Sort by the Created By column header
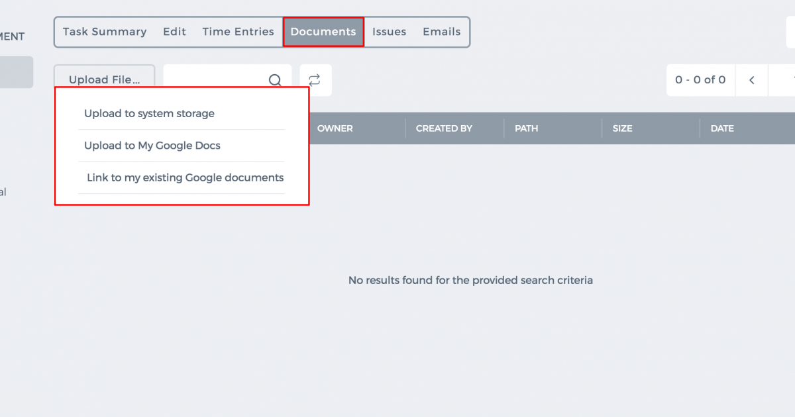Screen dimensions: 795x417 pos(444,128)
